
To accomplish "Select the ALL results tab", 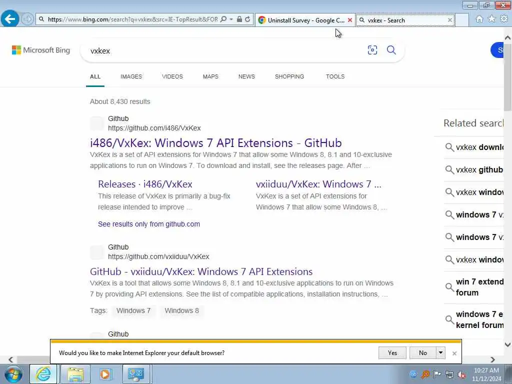I will click(x=95, y=76).
